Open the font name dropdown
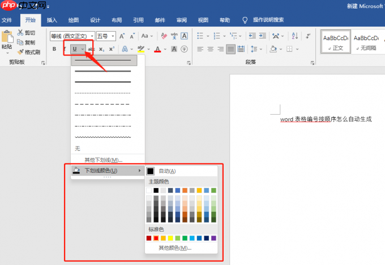385x265 pixels. (92, 36)
